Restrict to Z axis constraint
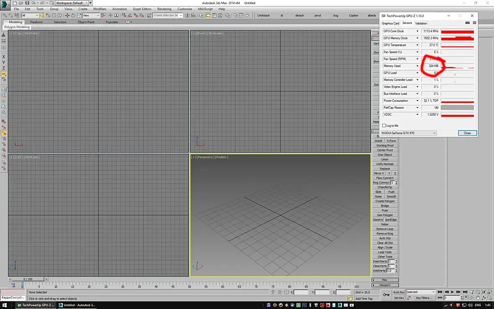494x309 pixels. (x=3, y=68)
